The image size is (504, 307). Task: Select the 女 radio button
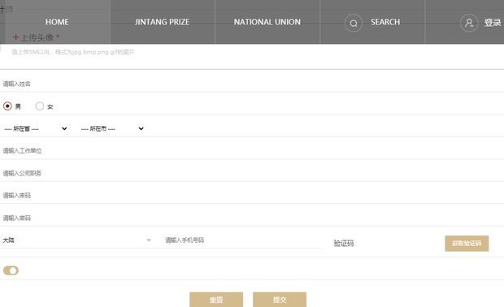click(x=40, y=106)
